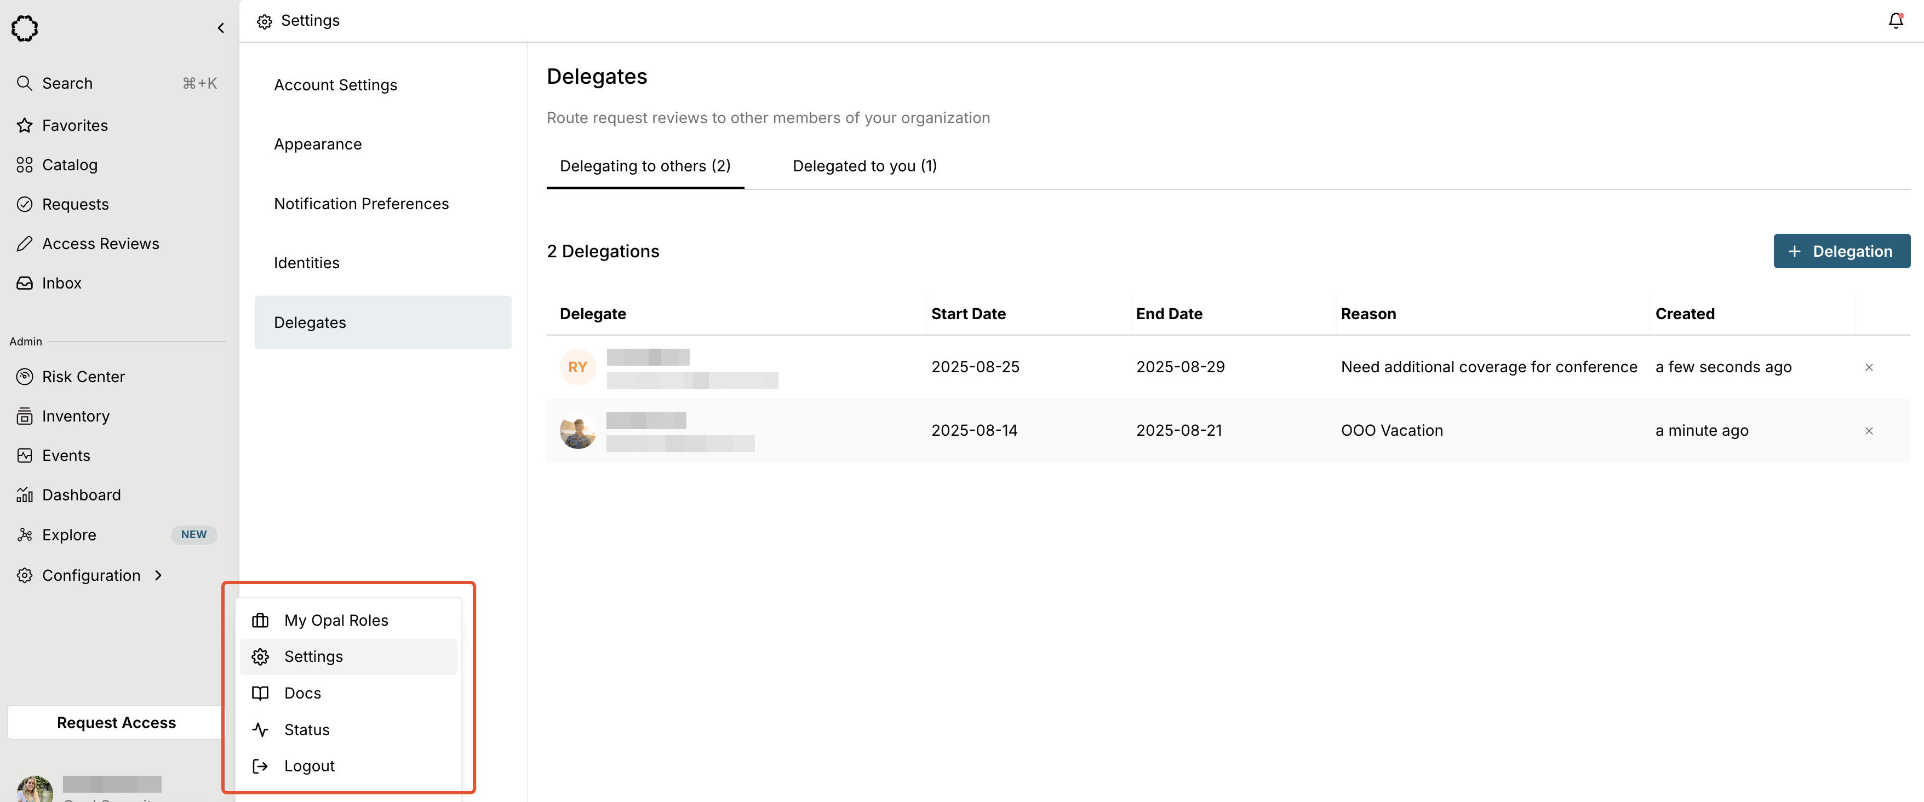Viewport: 1924px width, 802px height.
Task: Collapse the sidebar with the chevron
Action: (x=220, y=28)
